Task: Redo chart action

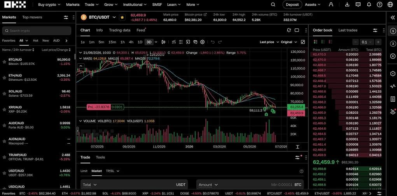Action: (220, 42)
